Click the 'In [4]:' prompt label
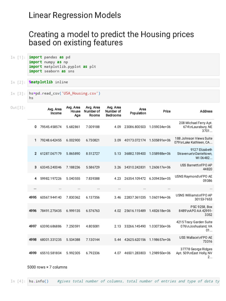226x301 pixels. tap(18, 281)
